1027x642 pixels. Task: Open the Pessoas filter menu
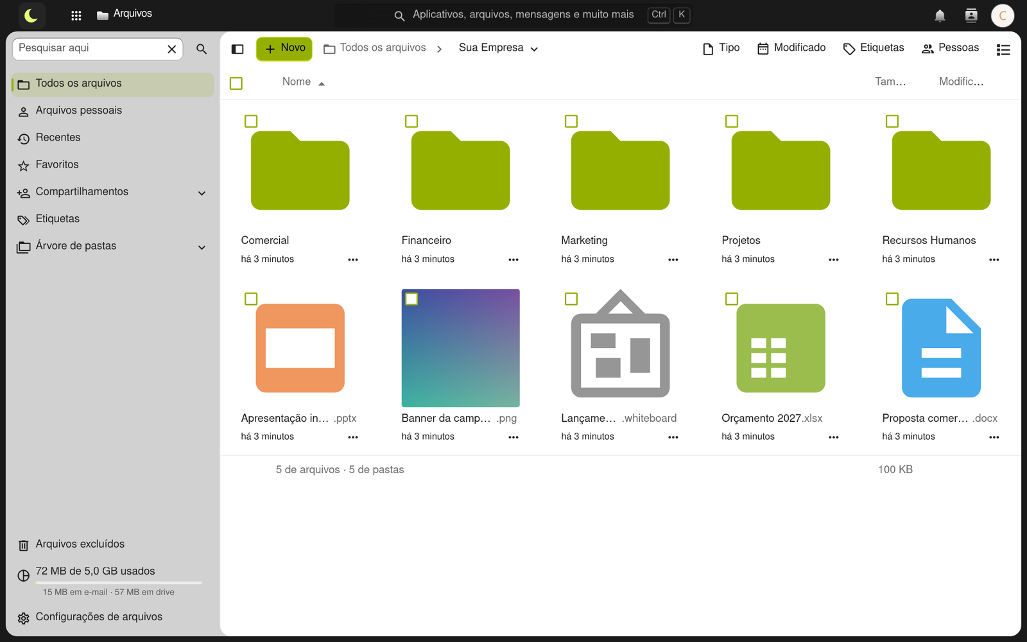coord(950,48)
